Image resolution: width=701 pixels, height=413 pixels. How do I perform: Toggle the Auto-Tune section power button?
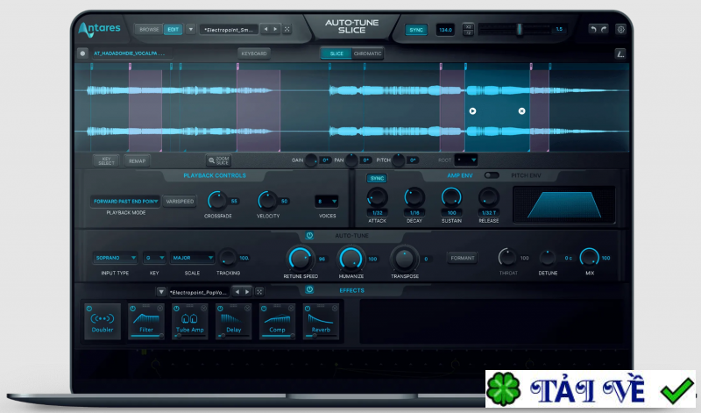[309, 235]
